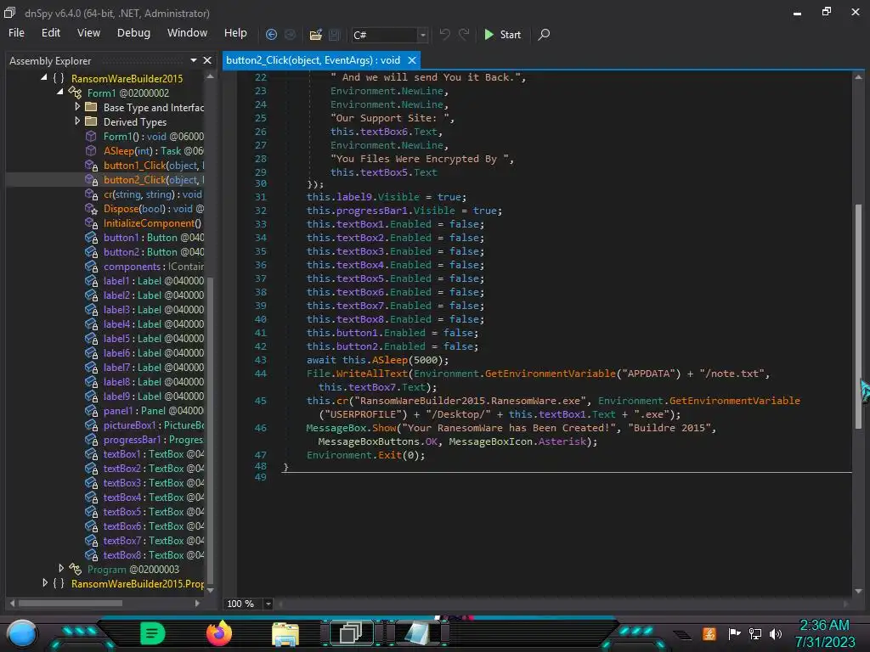Image resolution: width=870 pixels, height=652 pixels.
Task: Open the Help menu
Action: (x=235, y=33)
